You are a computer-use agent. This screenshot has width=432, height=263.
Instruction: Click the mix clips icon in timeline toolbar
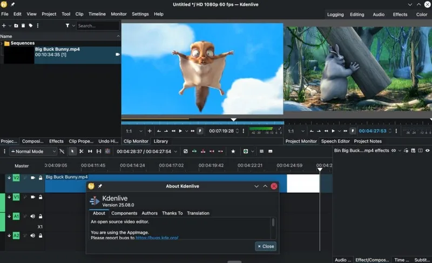186,151
